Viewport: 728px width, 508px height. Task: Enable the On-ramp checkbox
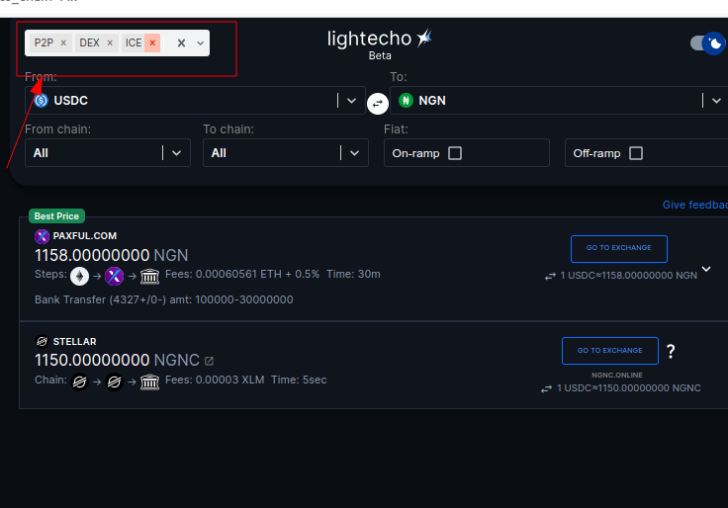(x=455, y=153)
